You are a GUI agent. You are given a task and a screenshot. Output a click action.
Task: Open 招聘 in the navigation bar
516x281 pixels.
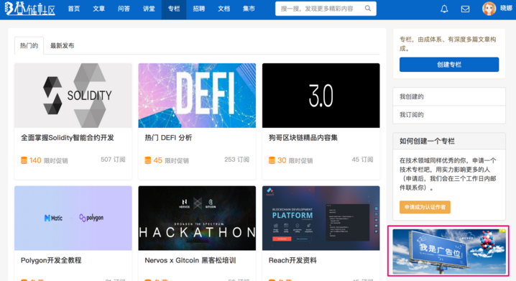point(199,9)
